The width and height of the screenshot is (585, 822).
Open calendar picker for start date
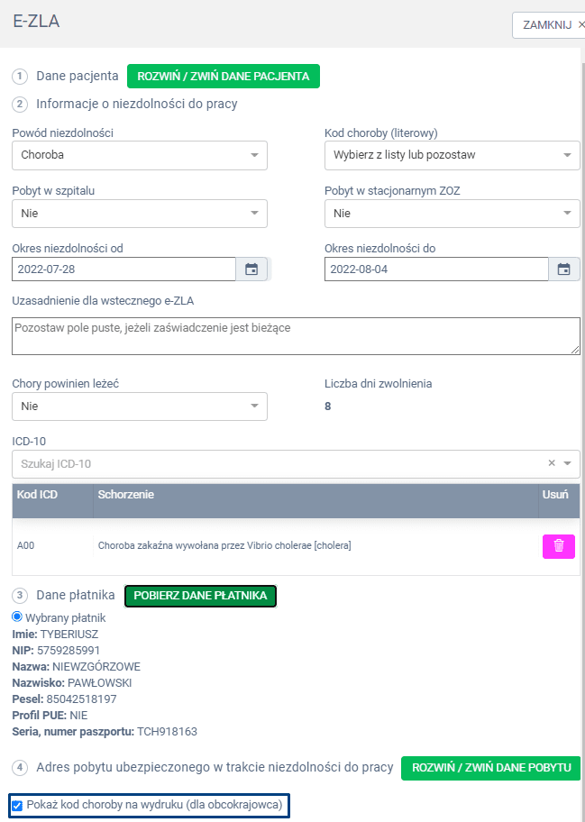(251, 269)
